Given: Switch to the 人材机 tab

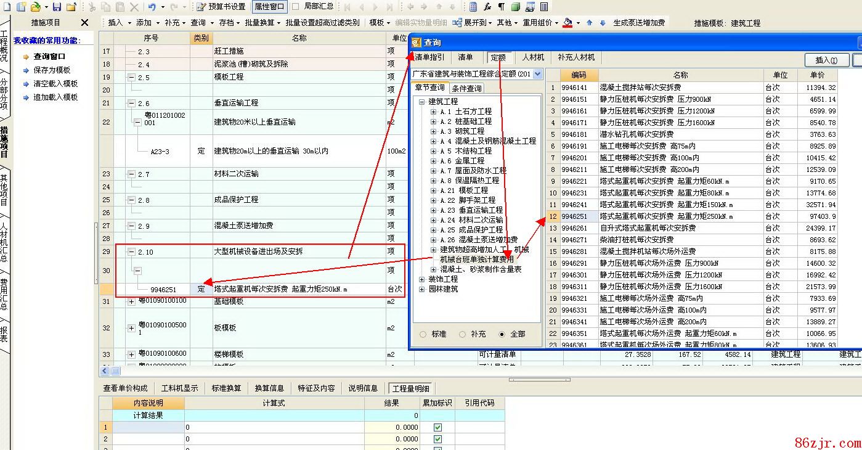Looking at the screenshot, I should point(533,57).
